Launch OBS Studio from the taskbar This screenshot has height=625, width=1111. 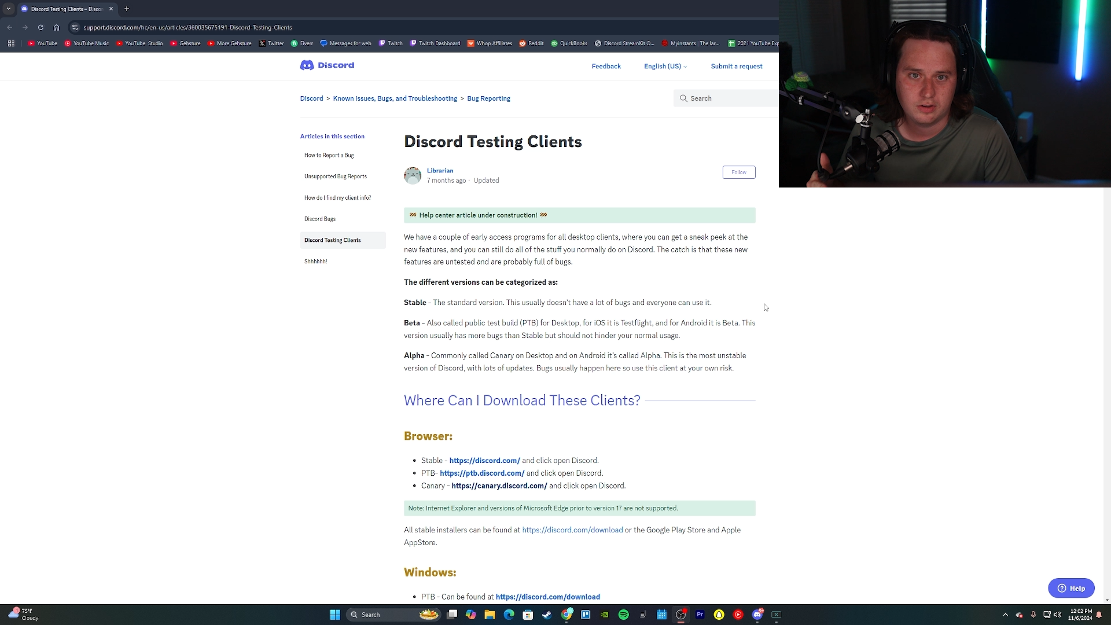(x=680, y=615)
